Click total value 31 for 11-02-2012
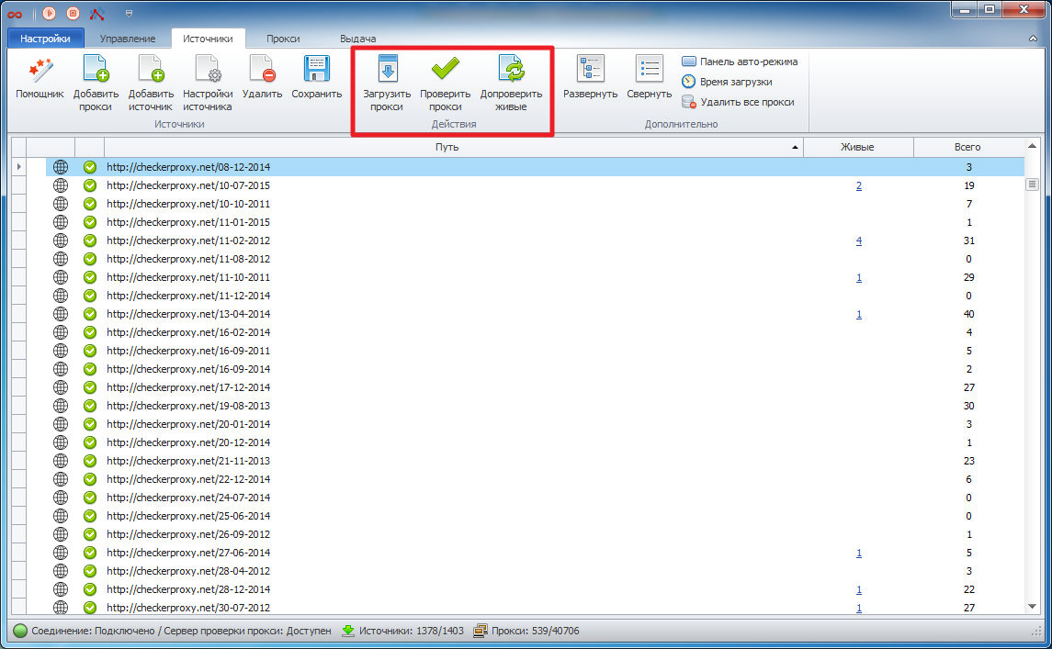 [968, 241]
